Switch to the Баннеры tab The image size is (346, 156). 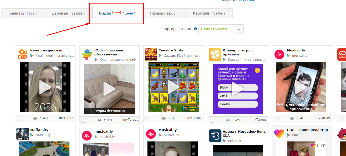[23, 13]
